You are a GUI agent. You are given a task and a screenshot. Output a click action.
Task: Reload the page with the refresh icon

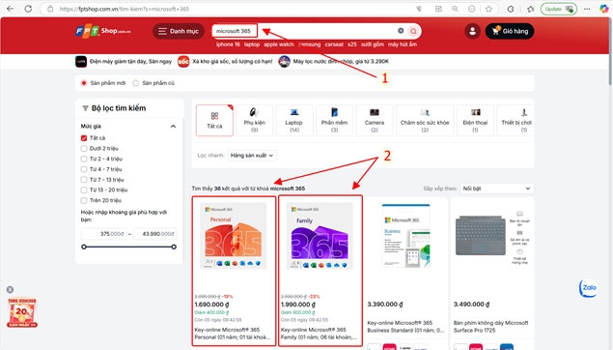(x=28, y=9)
